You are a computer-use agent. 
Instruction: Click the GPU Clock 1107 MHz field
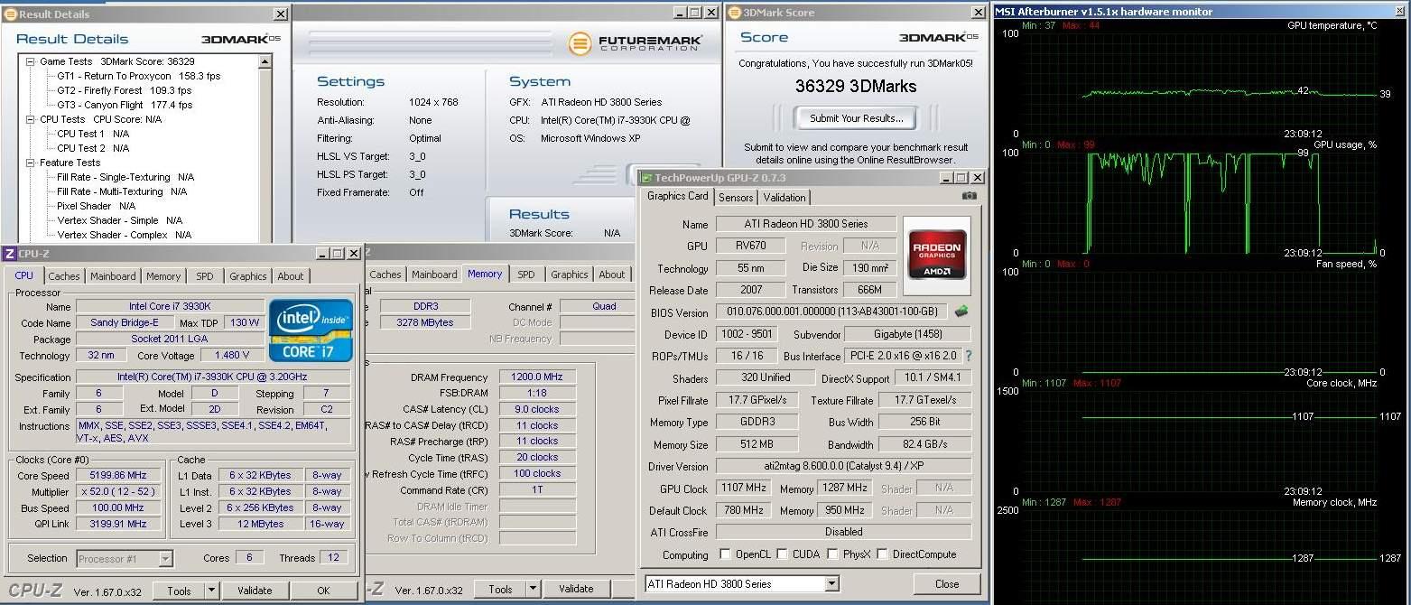coord(744,489)
